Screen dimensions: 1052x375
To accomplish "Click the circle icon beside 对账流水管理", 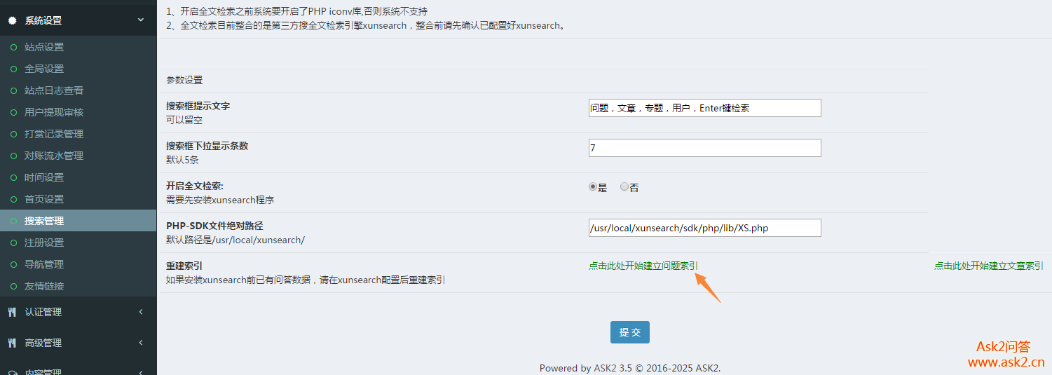I will [x=13, y=156].
